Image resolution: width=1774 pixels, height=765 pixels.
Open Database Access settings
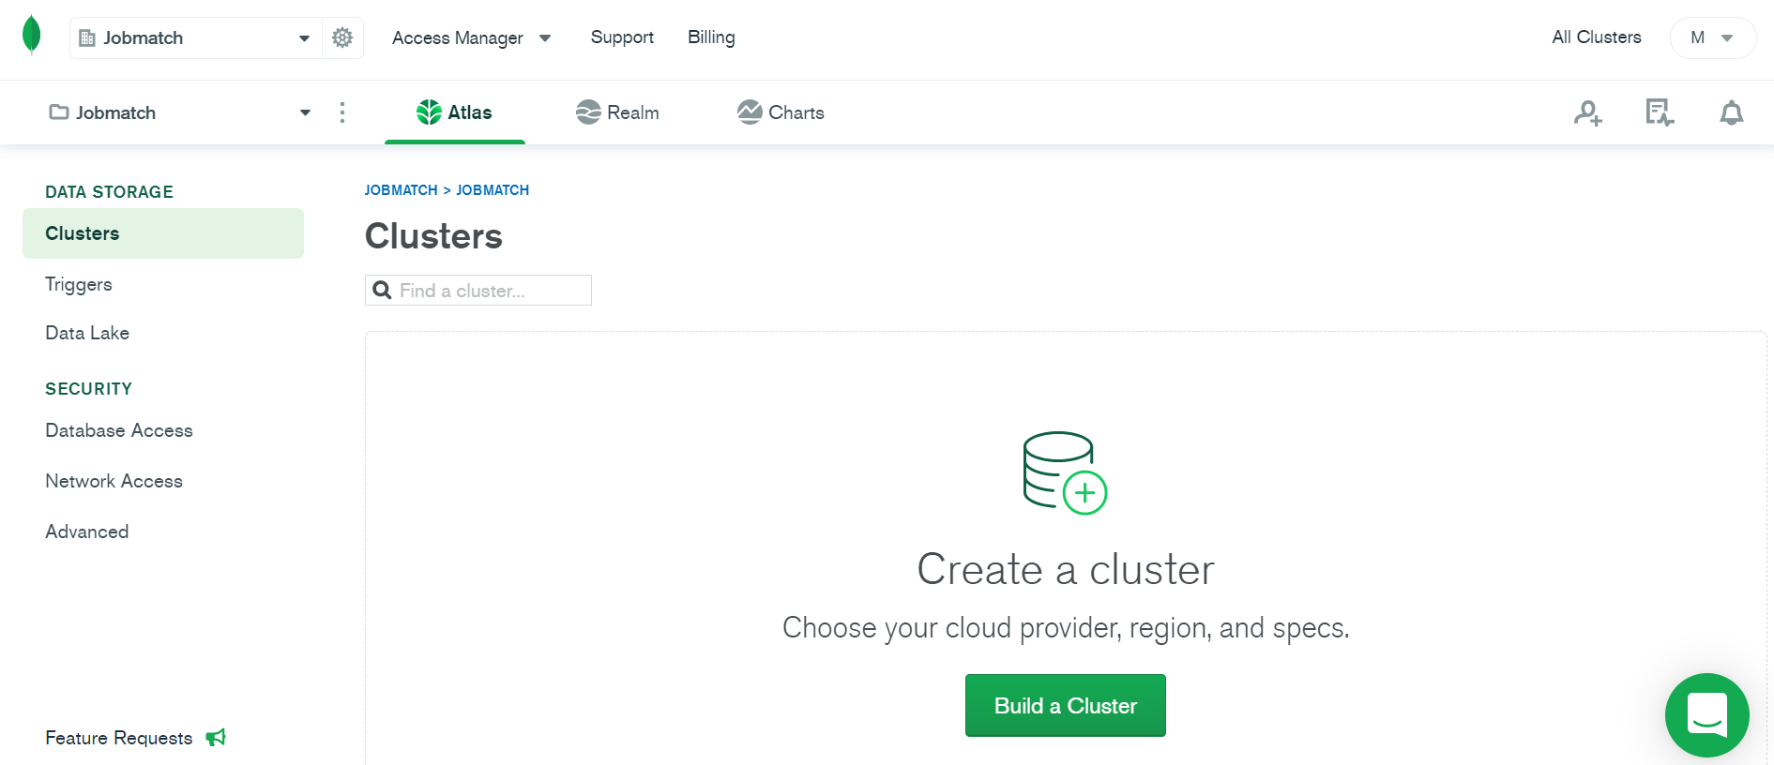[x=119, y=430]
